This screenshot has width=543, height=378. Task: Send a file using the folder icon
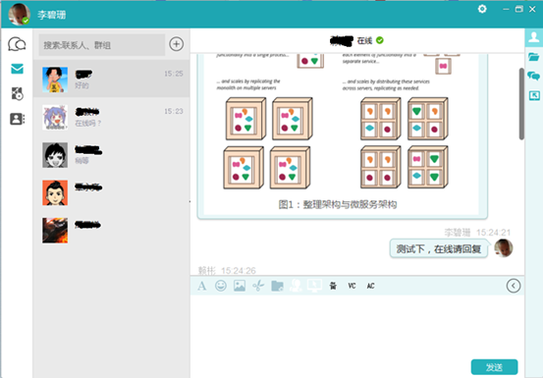tap(277, 286)
